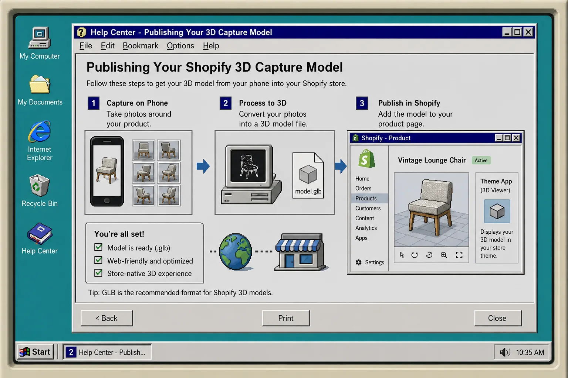Click the globe icon
This screenshot has height=378, width=568.
[236, 252]
